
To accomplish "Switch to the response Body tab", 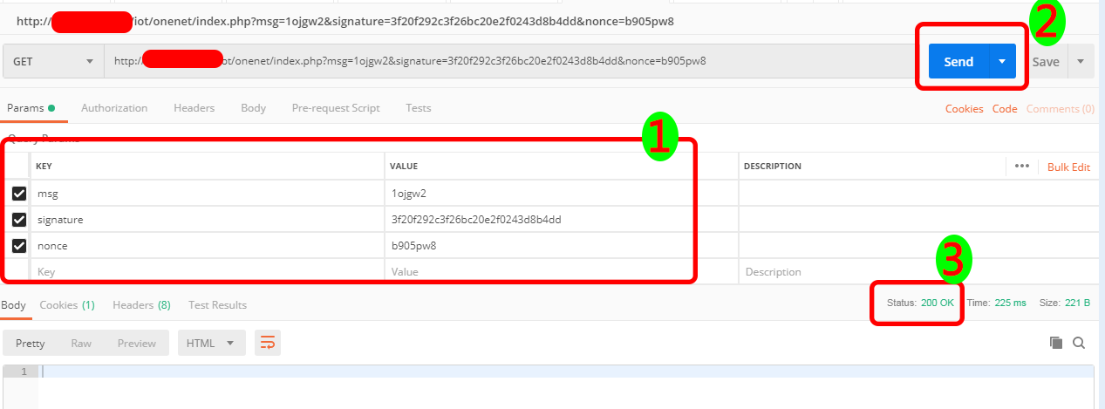I will pos(14,305).
